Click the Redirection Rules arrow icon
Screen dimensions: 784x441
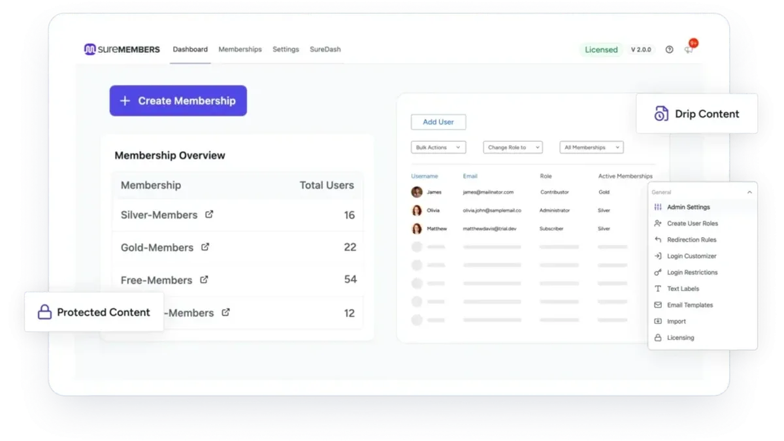[x=658, y=240]
